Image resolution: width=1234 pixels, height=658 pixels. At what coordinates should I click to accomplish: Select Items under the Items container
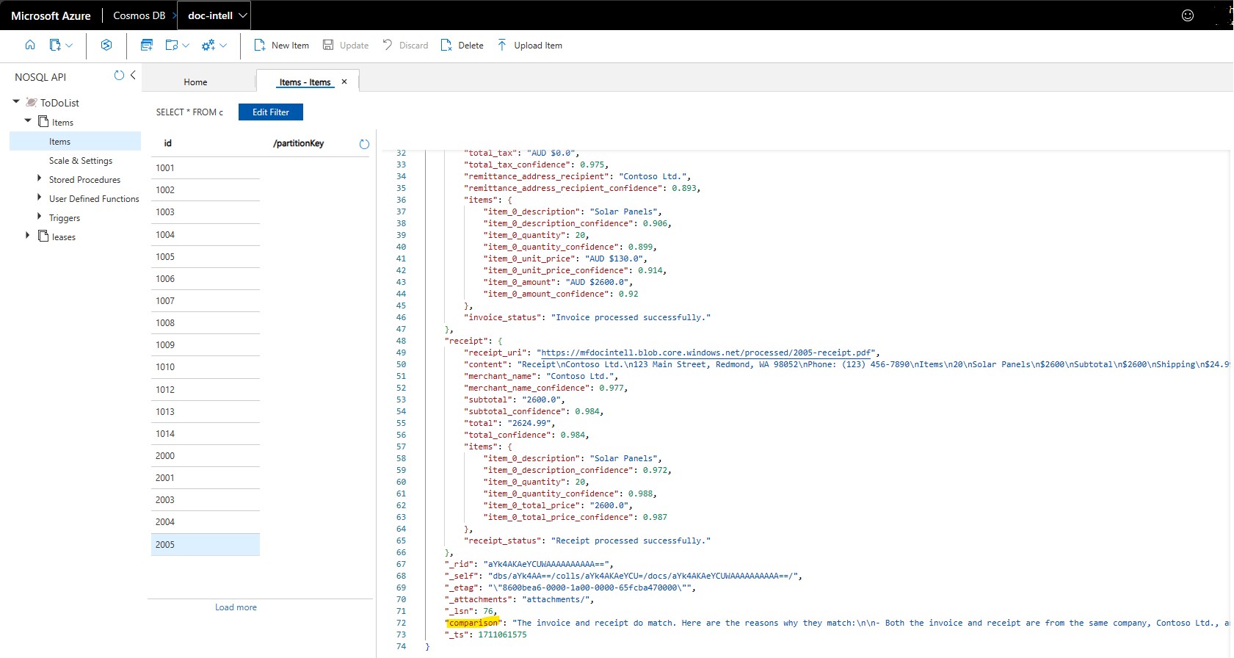click(75, 141)
